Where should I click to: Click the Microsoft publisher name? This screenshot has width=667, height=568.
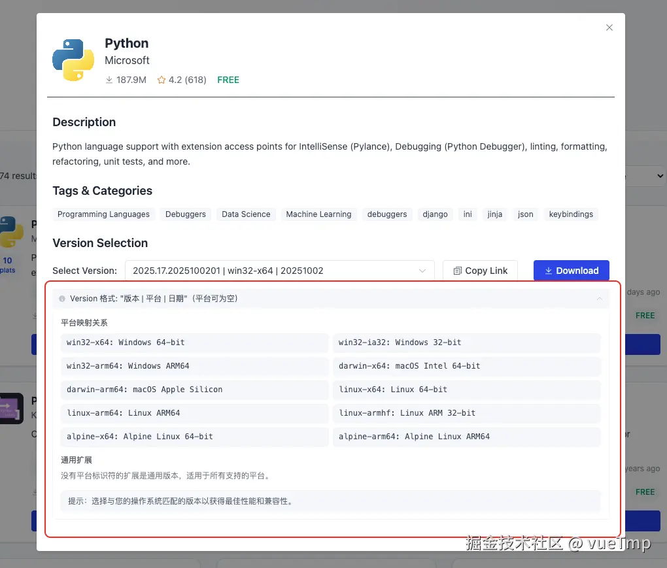click(127, 60)
